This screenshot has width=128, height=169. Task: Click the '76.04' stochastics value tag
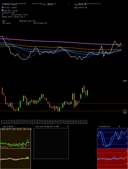(124, 133)
